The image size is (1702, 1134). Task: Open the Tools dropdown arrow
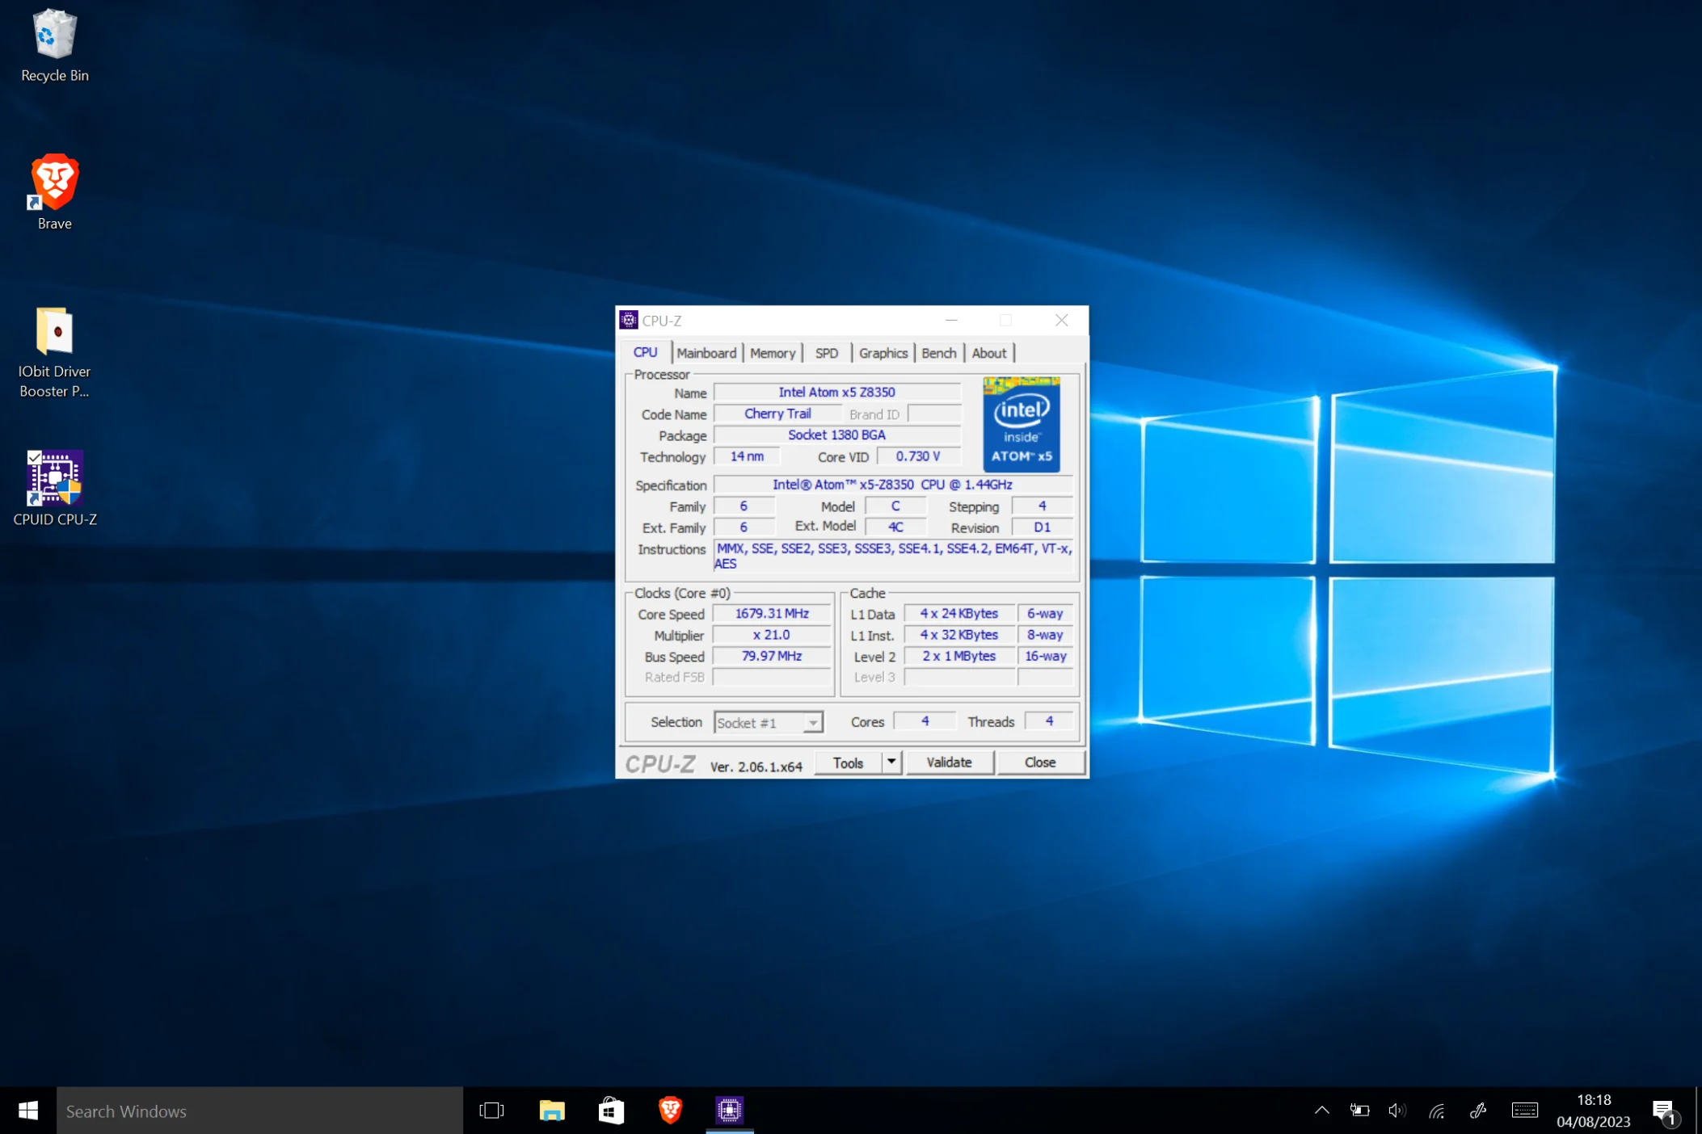click(891, 762)
